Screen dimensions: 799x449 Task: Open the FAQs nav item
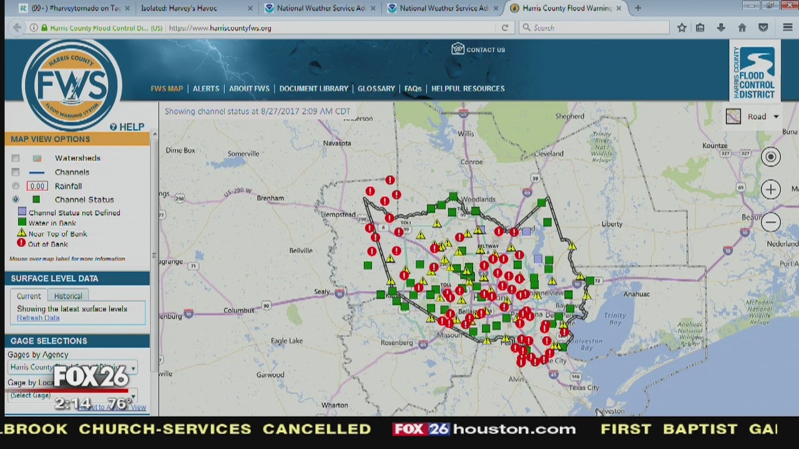413,89
